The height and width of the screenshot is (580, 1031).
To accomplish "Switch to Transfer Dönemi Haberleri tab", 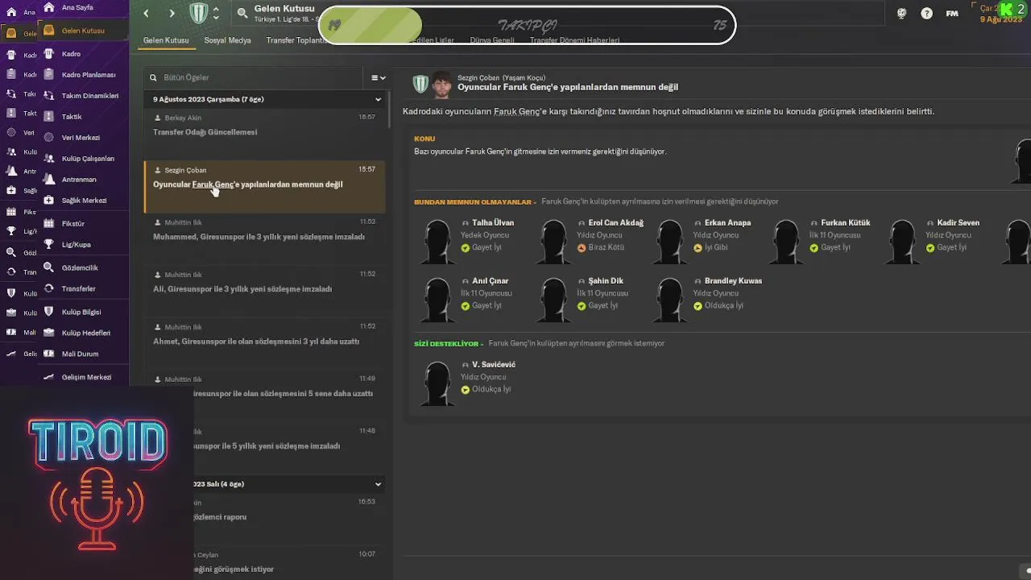I will click(574, 40).
